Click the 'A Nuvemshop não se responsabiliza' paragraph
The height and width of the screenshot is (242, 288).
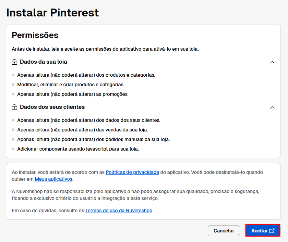pyautogui.click(x=135, y=195)
